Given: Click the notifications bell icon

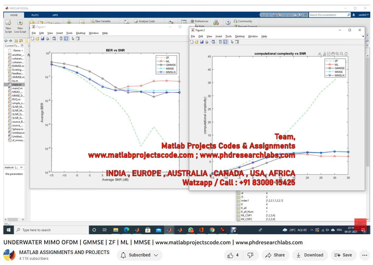Looking at the screenshot, I should tap(354, 15).
